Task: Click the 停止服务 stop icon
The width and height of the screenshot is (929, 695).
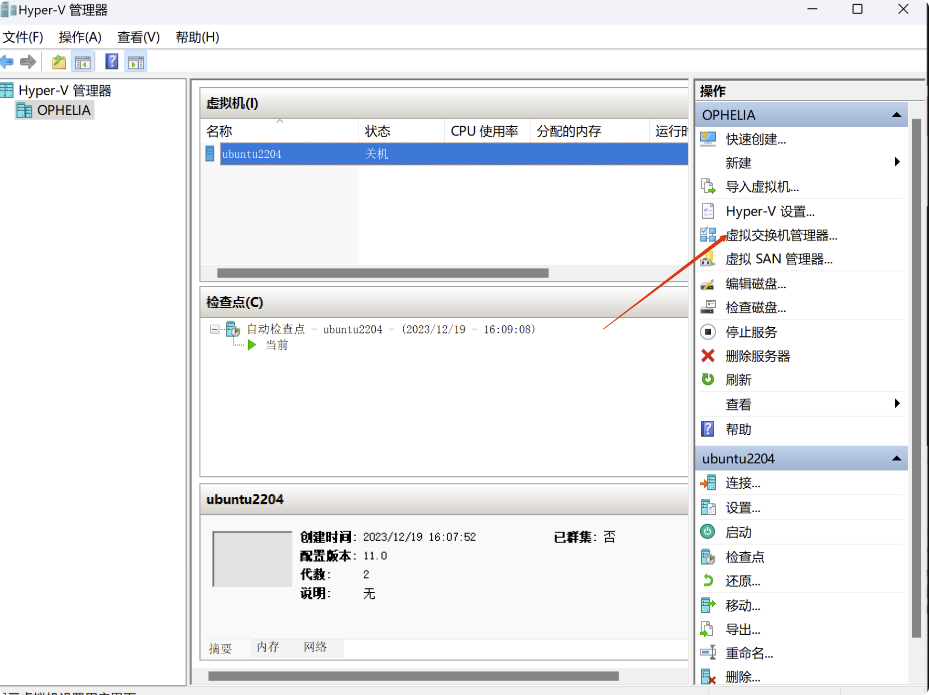Action: [708, 331]
